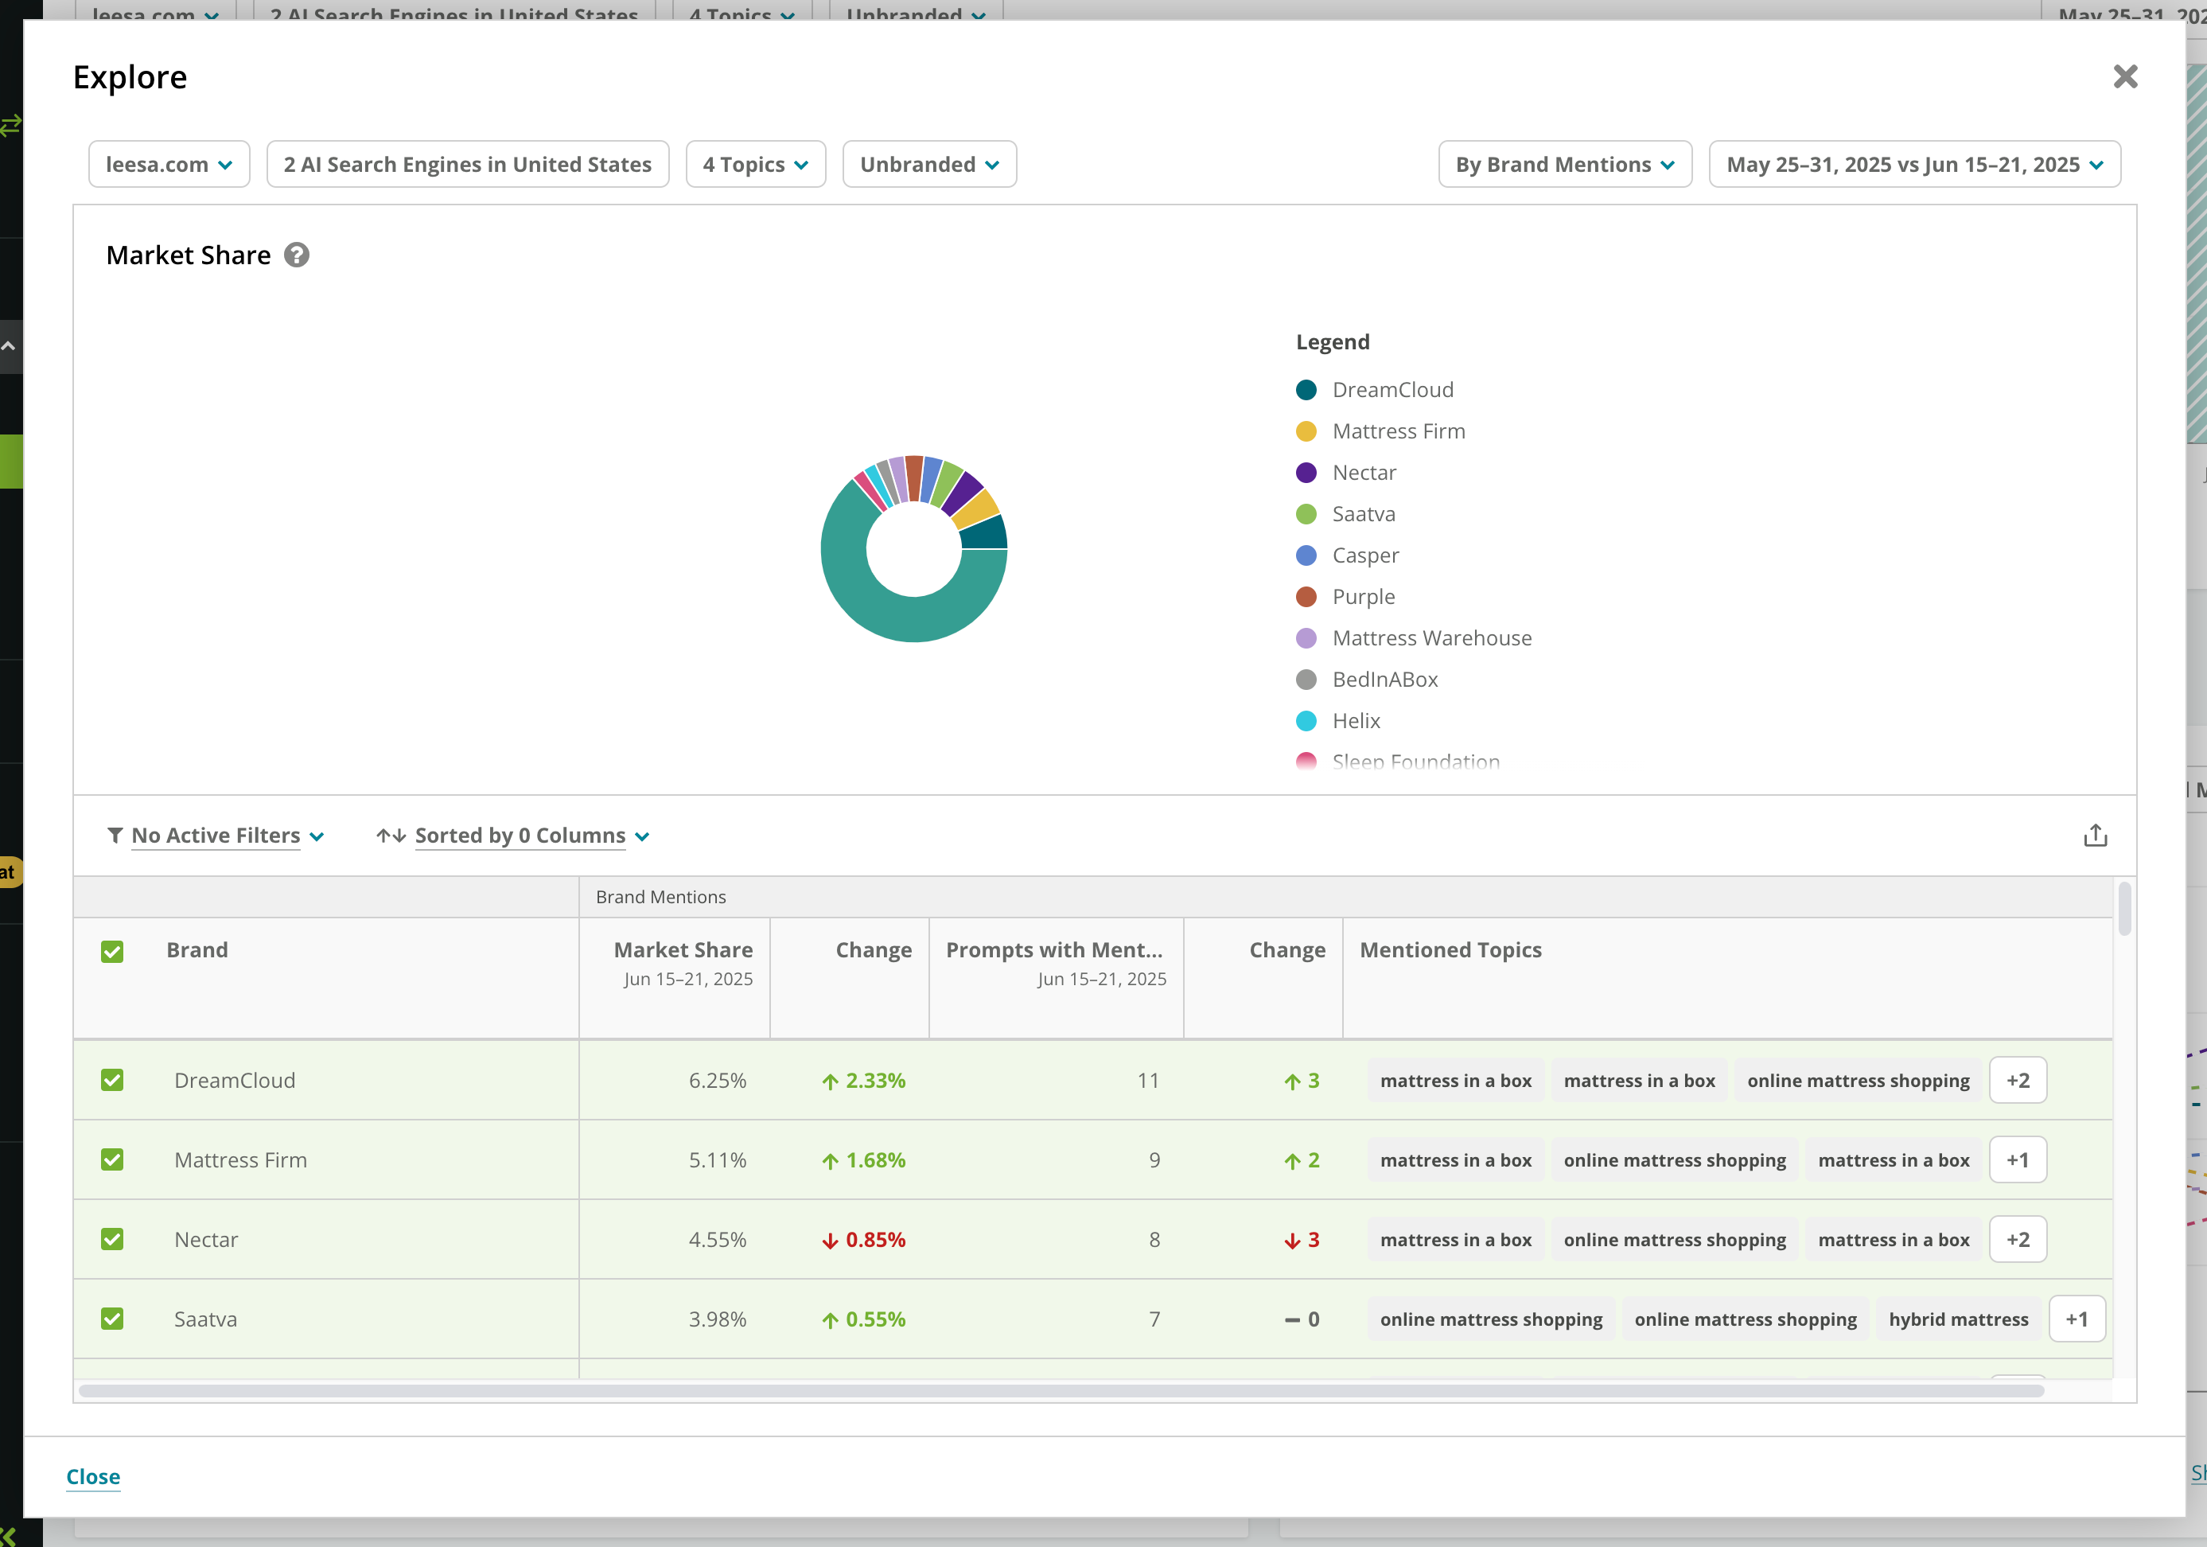Click Helix cyan legend swatch

tap(1306, 720)
